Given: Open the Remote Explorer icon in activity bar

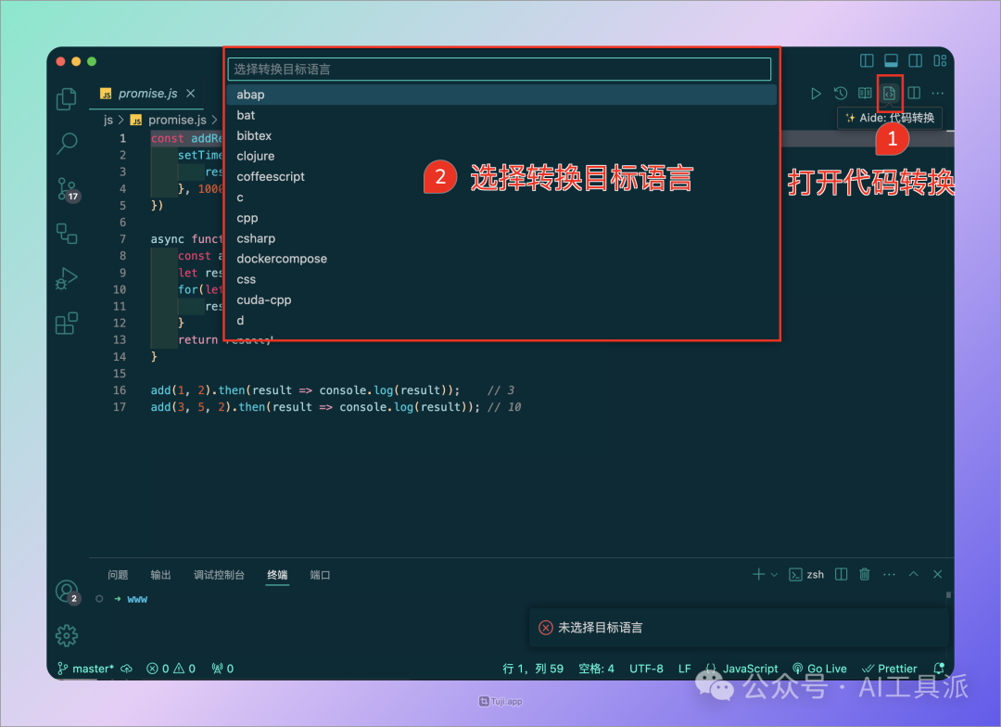Looking at the screenshot, I should click(x=67, y=233).
